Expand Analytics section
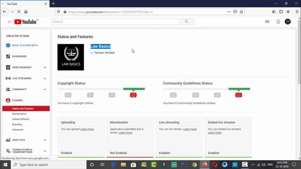 (x=45, y=140)
